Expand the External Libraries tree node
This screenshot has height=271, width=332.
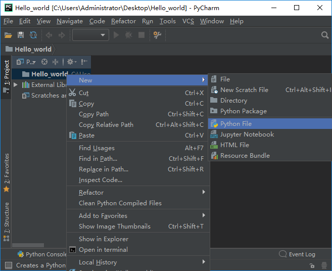coord(16,85)
